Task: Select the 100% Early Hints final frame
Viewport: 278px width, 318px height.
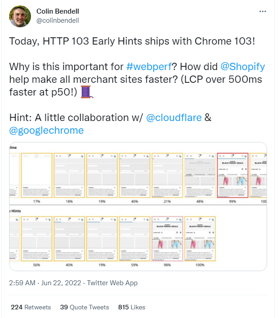Action: click(200, 239)
